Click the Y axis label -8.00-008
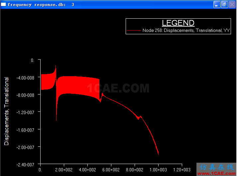The width and height of the screenshot is (237, 176). click(25, 95)
